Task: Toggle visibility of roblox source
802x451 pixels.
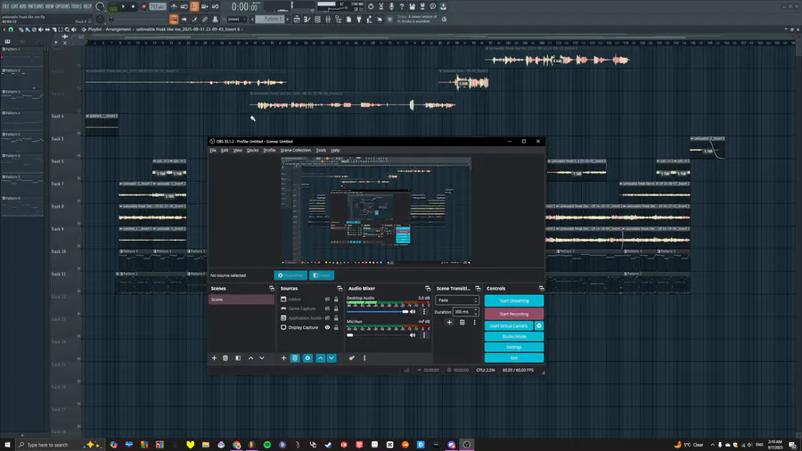Action: pyautogui.click(x=327, y=299)
